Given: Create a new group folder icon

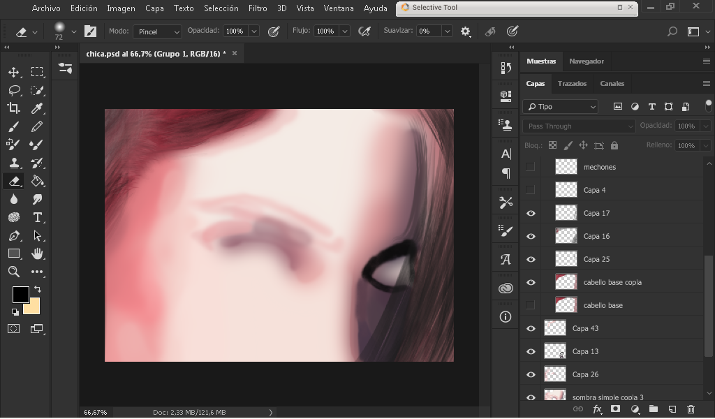Looking at the screenshot, I should (x=653, y=409).
